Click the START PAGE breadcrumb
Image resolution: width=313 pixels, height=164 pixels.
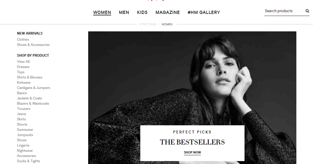(x=148, y=24)
